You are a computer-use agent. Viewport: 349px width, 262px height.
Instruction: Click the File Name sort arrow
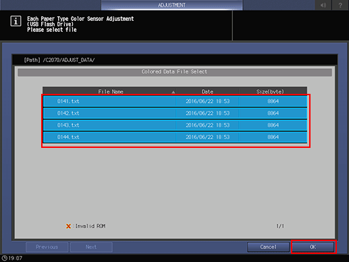(173, 92)
